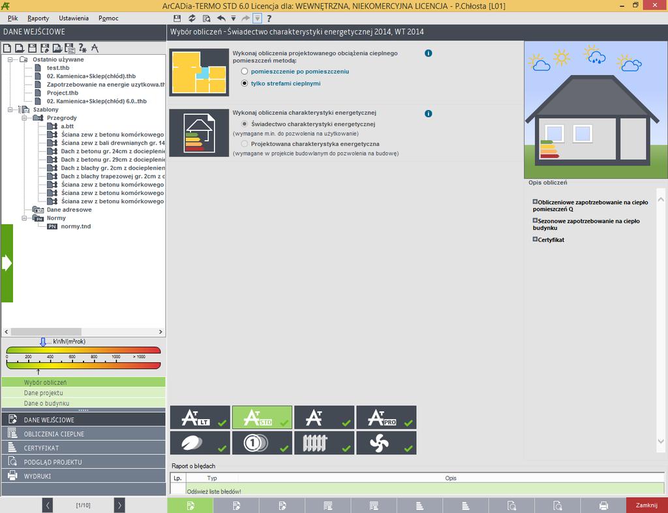
Task: Select radio 'Projektowana charakterystyka energetyczna'
Action: click(x=245, y=144)
